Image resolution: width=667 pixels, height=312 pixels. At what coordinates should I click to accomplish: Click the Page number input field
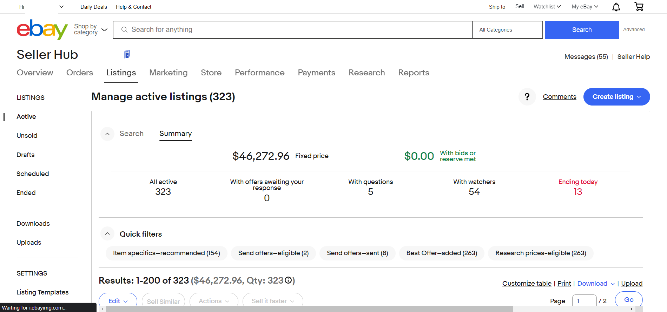pos(584,300)
